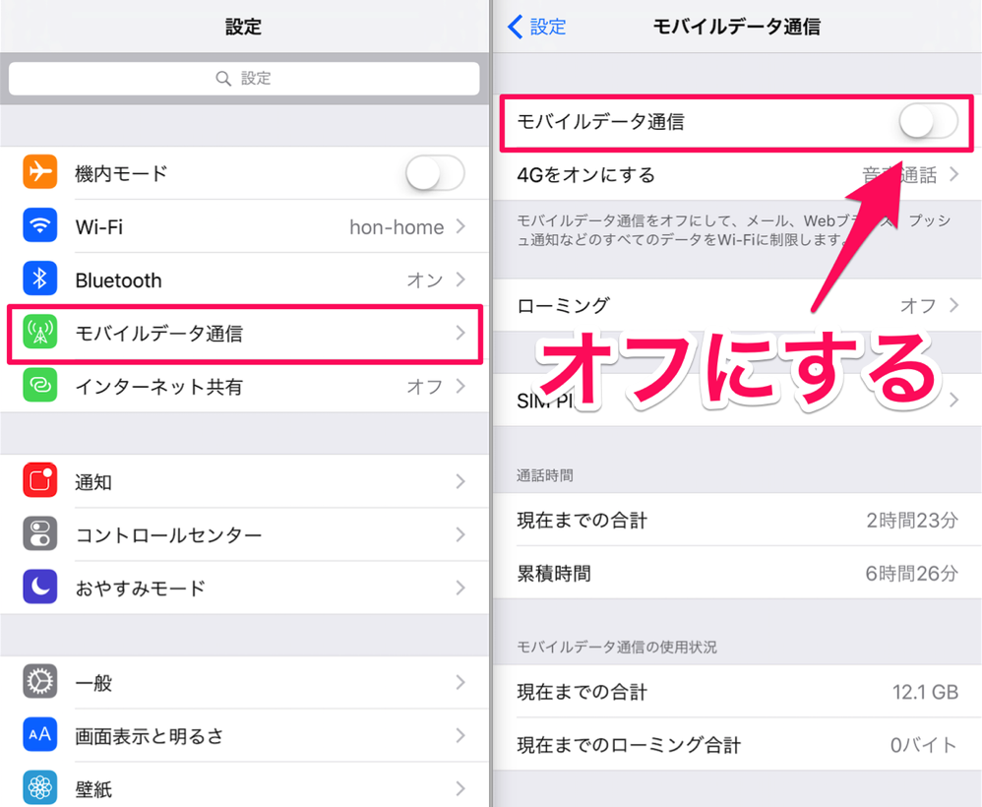Toggle the 機内モード switch

(435, 173)
